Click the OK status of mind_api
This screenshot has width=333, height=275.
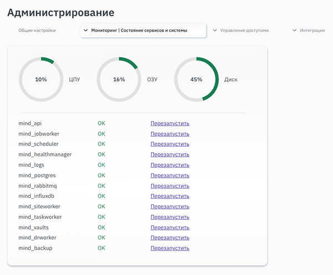[x=102, y=123]
